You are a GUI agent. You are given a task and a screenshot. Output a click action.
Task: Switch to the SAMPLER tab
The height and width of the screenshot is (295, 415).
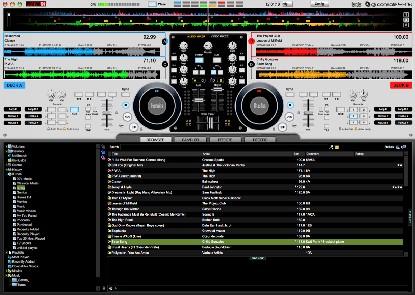point(191,140)
